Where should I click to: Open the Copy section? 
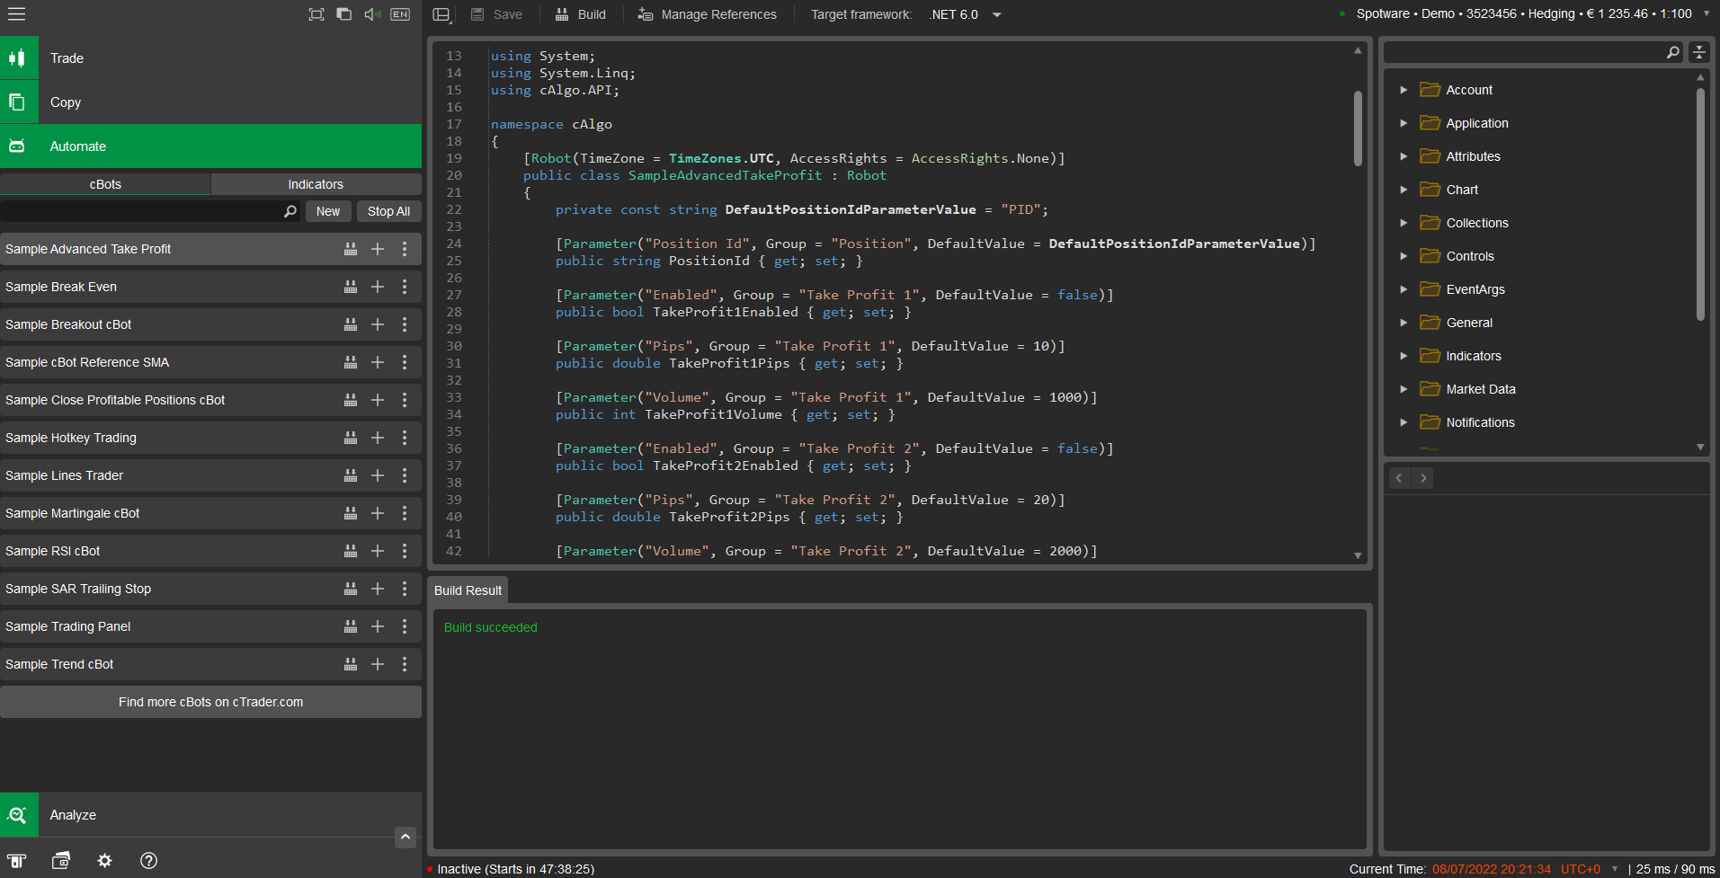(210, 102)
